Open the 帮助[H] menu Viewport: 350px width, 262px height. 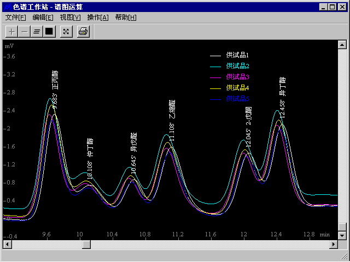point(126,17)
